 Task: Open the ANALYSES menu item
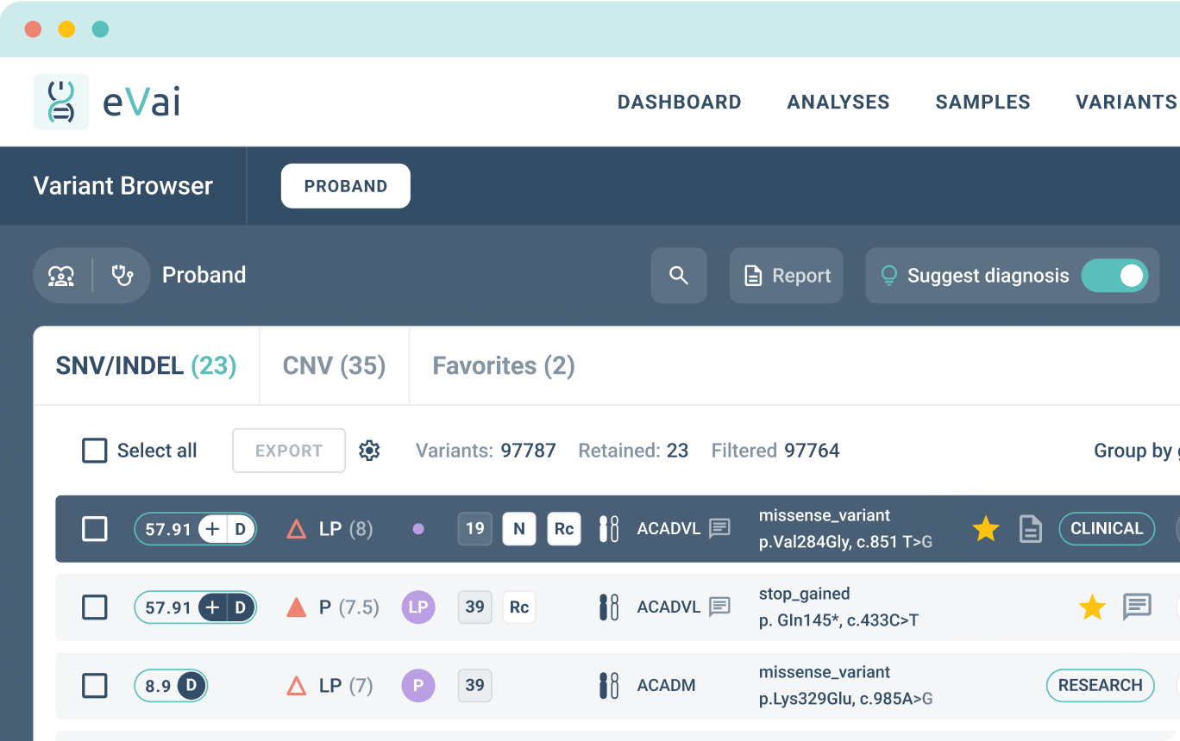pyautogui.click(x=838, y=103)
